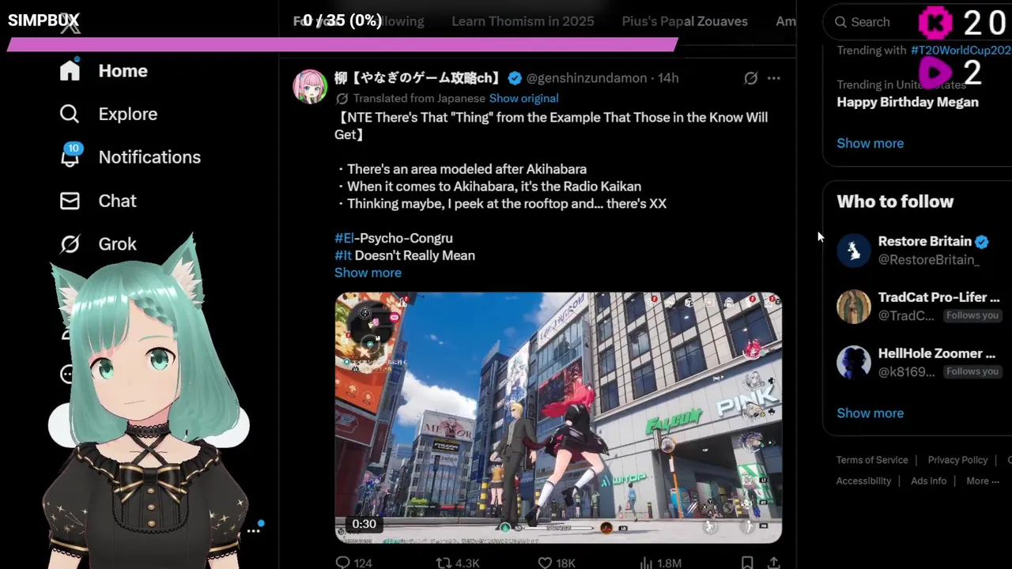Click the verified badge beside the post author's name
Screen dimensions: 1012x569
point(515,78)
